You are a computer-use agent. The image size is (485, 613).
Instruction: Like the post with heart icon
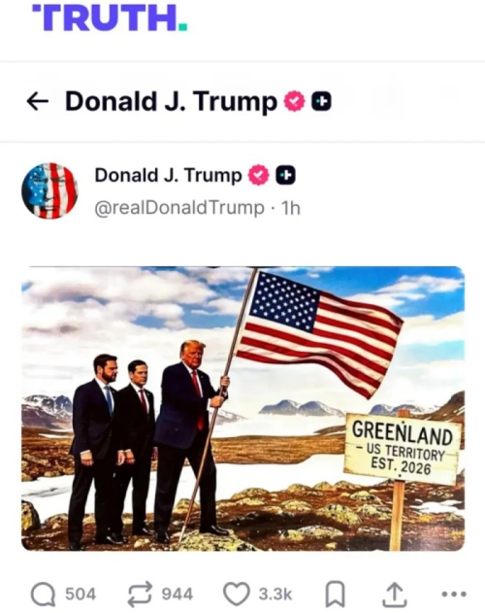pyautogui.click(x=237, y=594)
